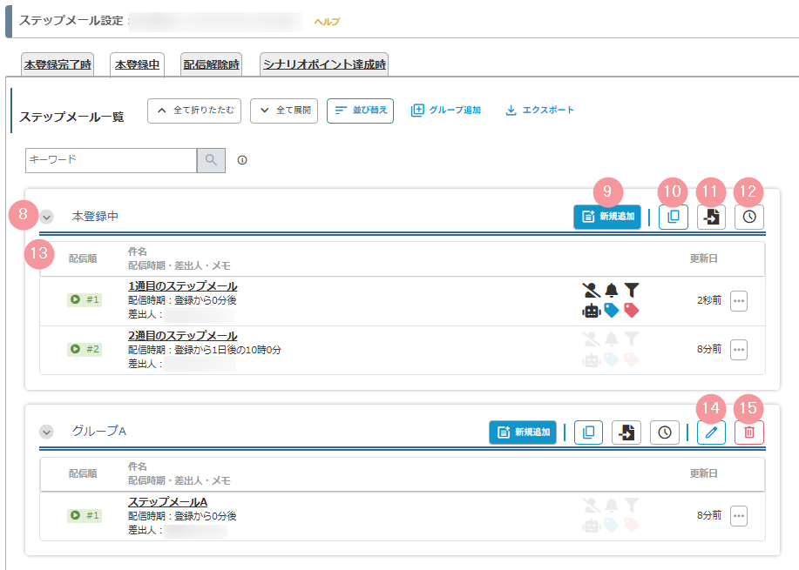Click the magnifier search icon button
The width and height of the screenshot is (799, 570).
(211, 160)
